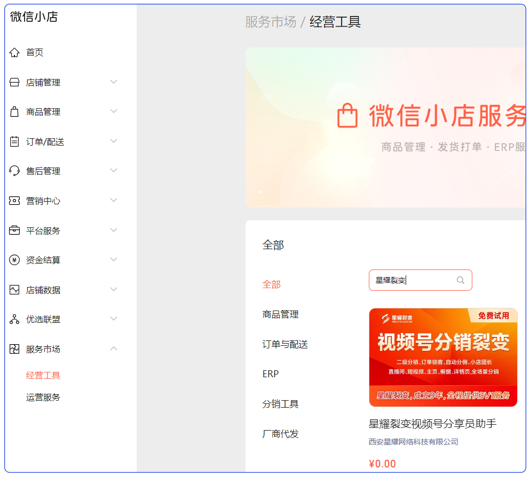Select the 厂商代发 category filter

[281, 434]
